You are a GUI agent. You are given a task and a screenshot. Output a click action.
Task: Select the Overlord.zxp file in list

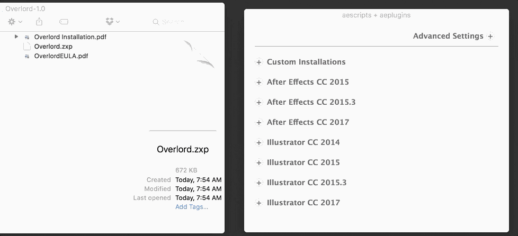53,47
